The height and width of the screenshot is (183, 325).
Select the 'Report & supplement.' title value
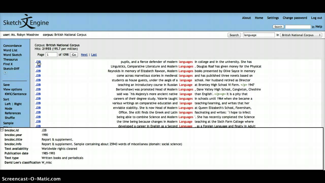(x=57, y=140)
